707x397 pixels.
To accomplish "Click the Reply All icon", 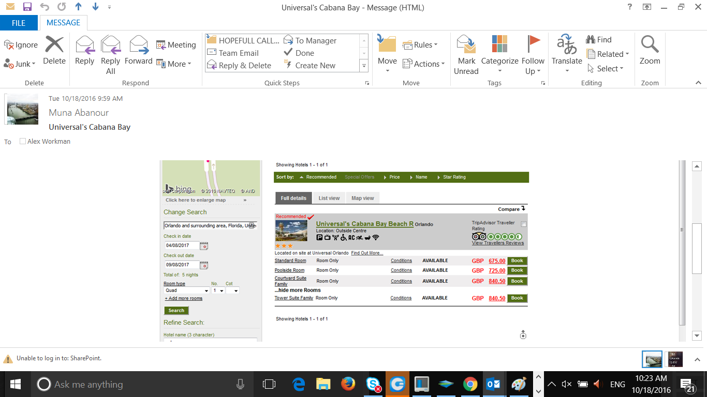I will (111, 45).
